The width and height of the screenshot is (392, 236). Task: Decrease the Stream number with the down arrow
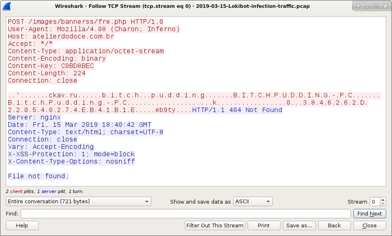383,204
